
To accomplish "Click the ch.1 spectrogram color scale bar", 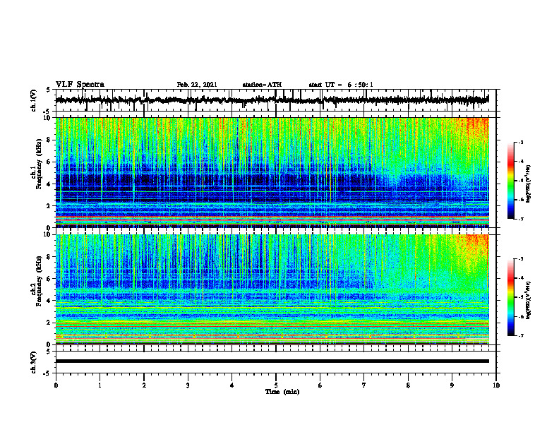I will 510,181.
